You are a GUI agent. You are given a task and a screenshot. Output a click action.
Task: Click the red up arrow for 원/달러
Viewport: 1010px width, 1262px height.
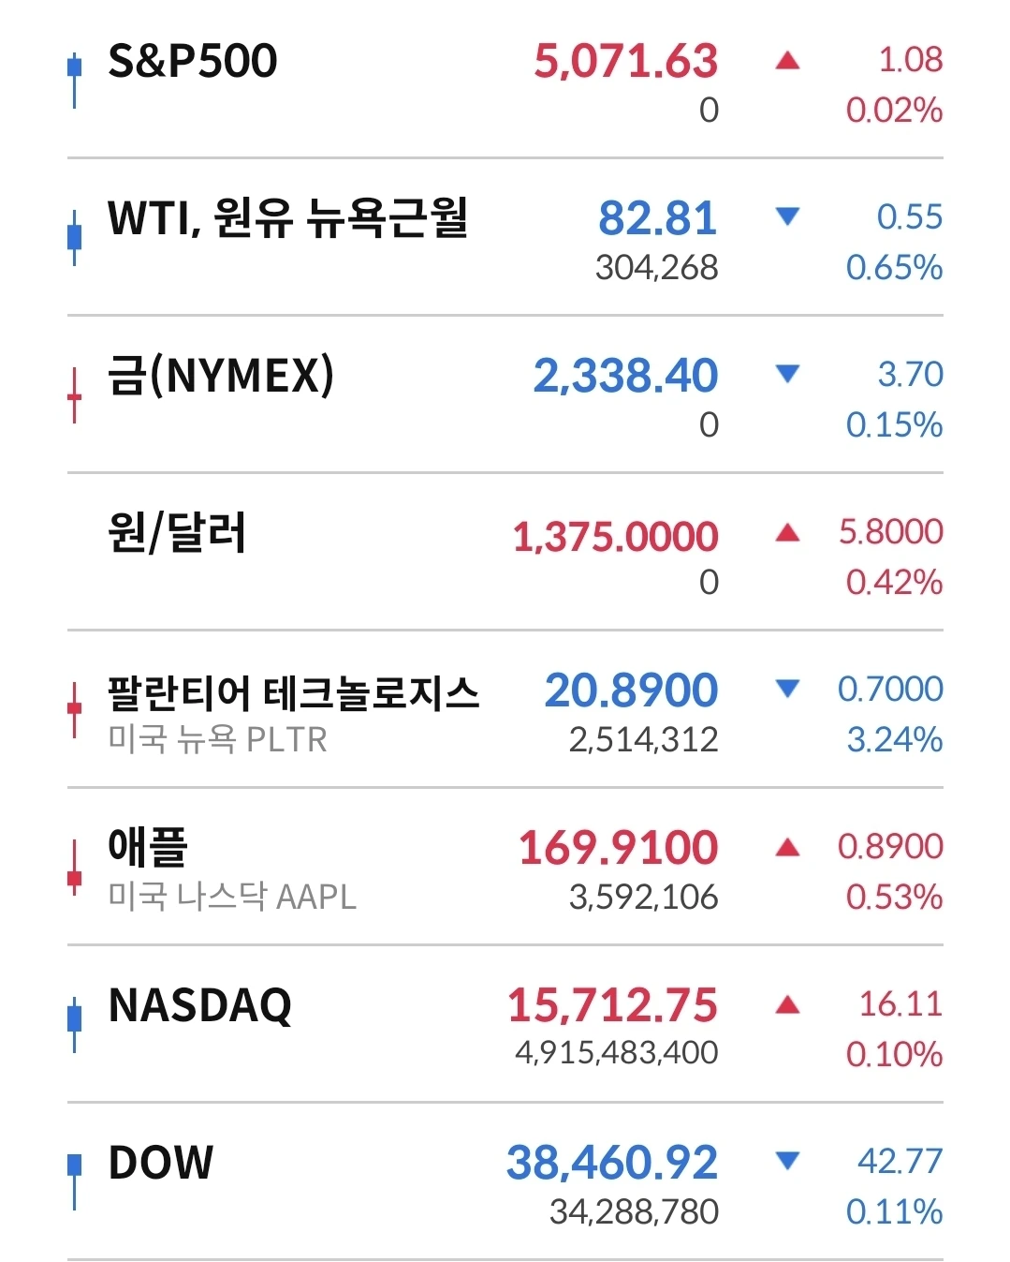pos(787,533)
